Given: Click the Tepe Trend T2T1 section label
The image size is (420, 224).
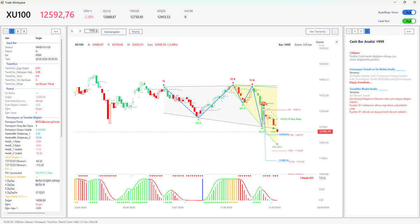Looking at the screenshot, I should point(16,196).
